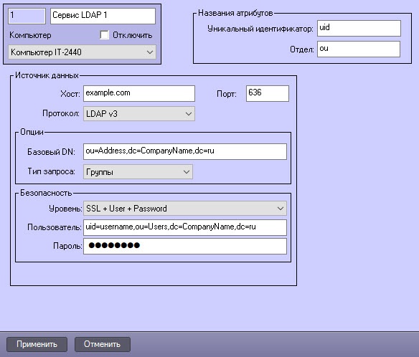Expand the Протокол LDAP v3 dropdown
Screen dimensions: 419x357
point(139,114)
